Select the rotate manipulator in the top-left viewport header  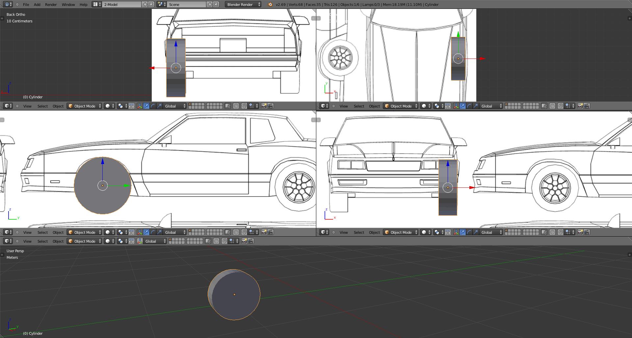pyautogui.click(x=153, y=106)
